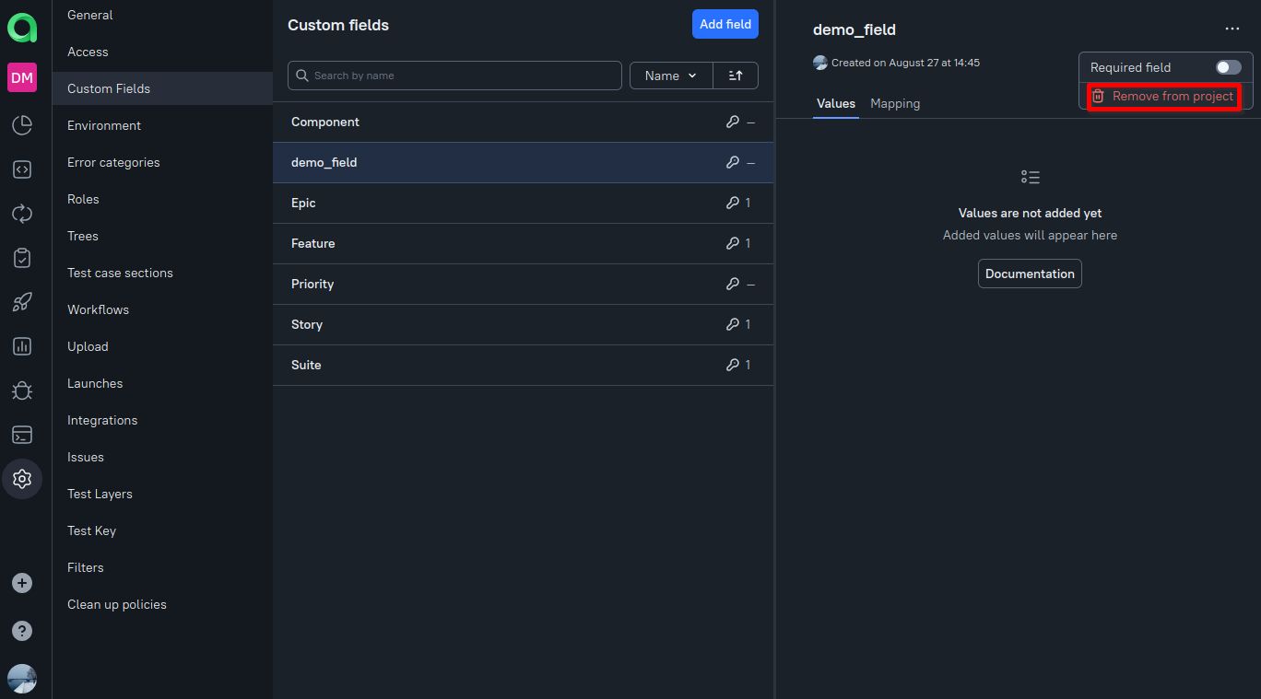Create a new project with the plus icon

(x=21, y=583)
